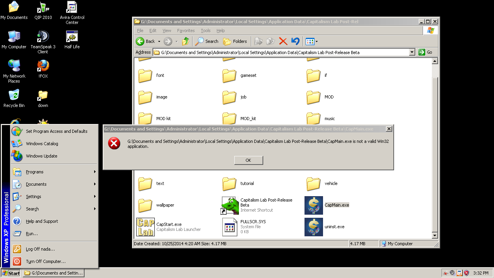
Task: Open the Edit menu
Action: 153,31
